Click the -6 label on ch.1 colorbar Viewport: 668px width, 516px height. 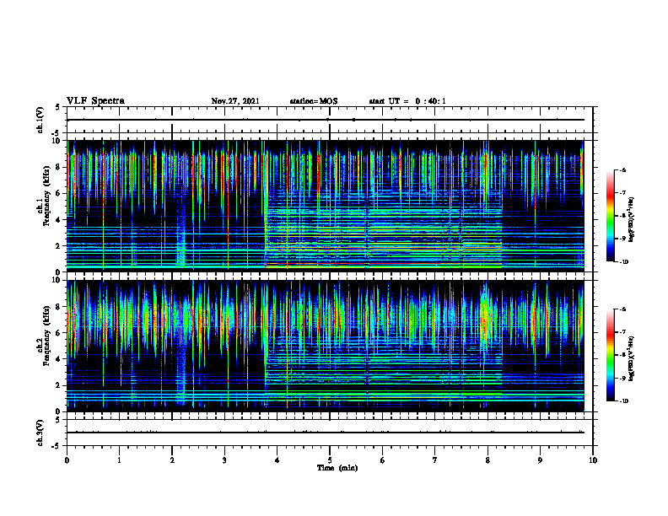[622, 170]
